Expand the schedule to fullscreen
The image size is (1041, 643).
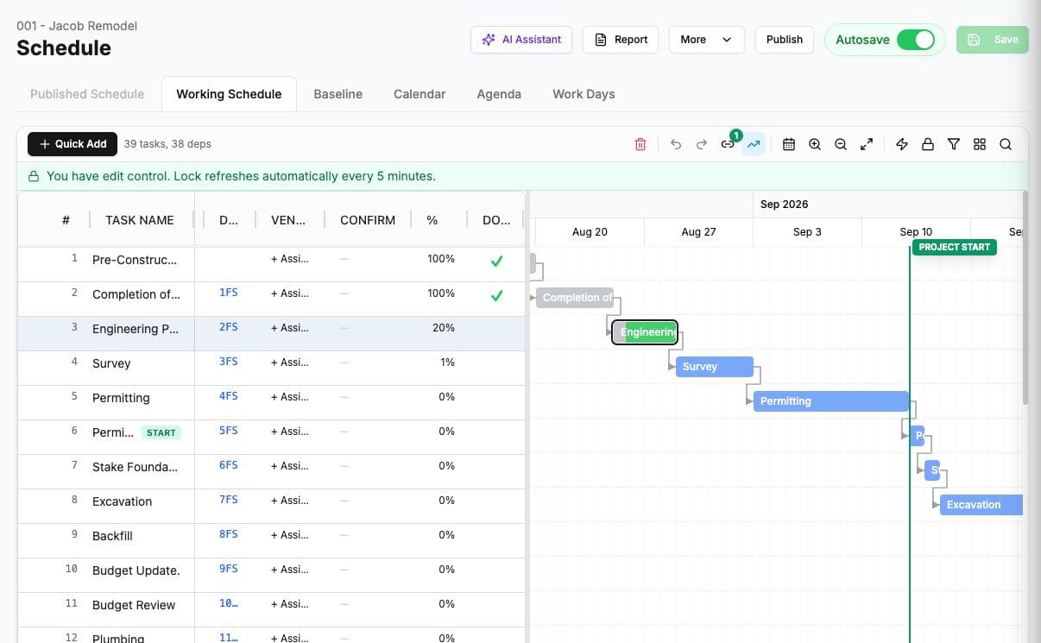click(867, 144)
